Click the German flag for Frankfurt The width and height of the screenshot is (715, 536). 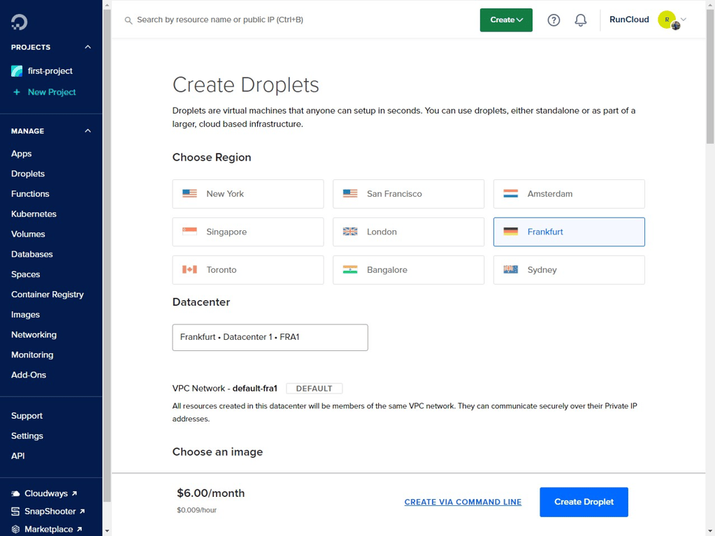coord(511,232)
